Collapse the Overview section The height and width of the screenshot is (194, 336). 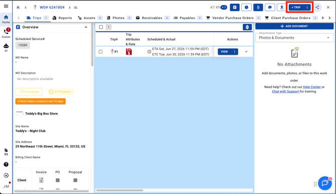click(86, 27)
